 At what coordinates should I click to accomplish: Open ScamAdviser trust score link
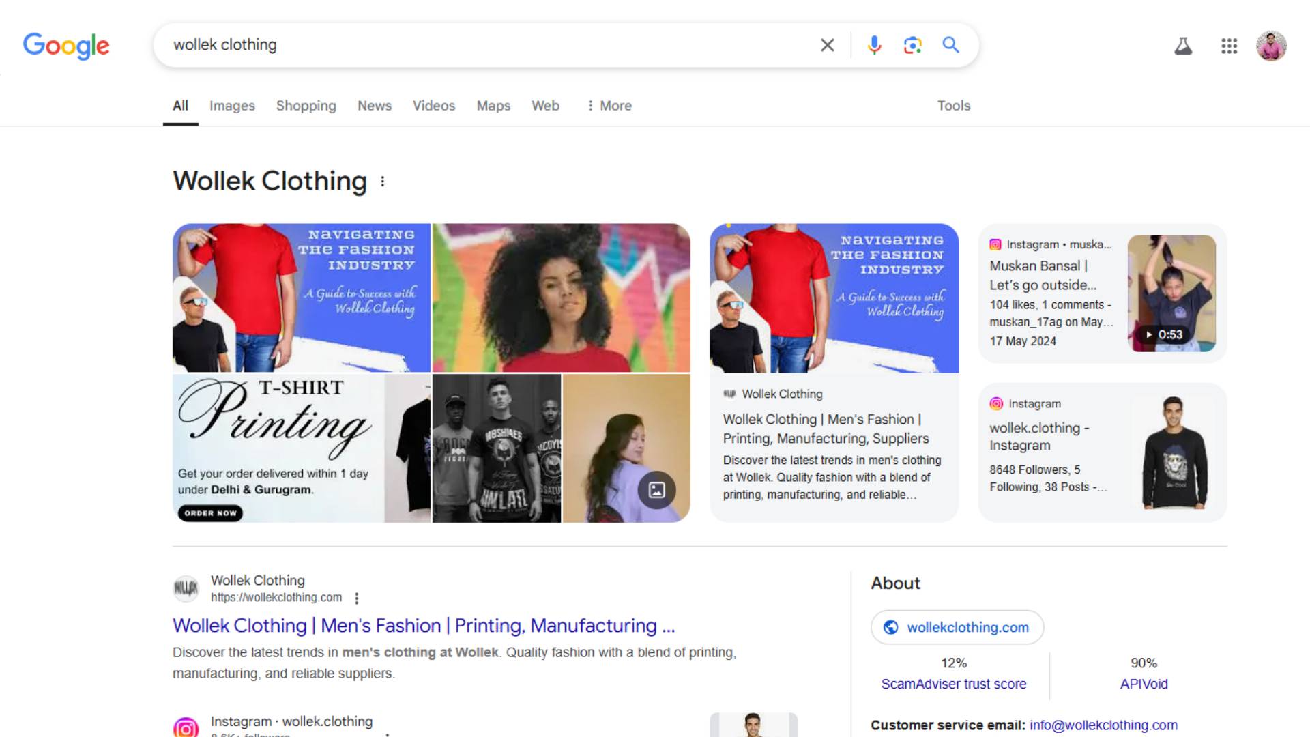click(x=953, y=684)
